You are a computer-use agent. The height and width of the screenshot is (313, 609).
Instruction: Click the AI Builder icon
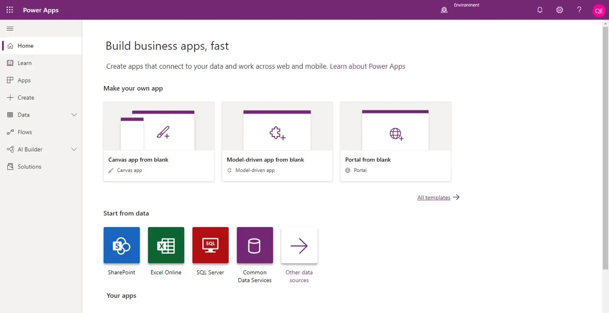coord(10,149)
